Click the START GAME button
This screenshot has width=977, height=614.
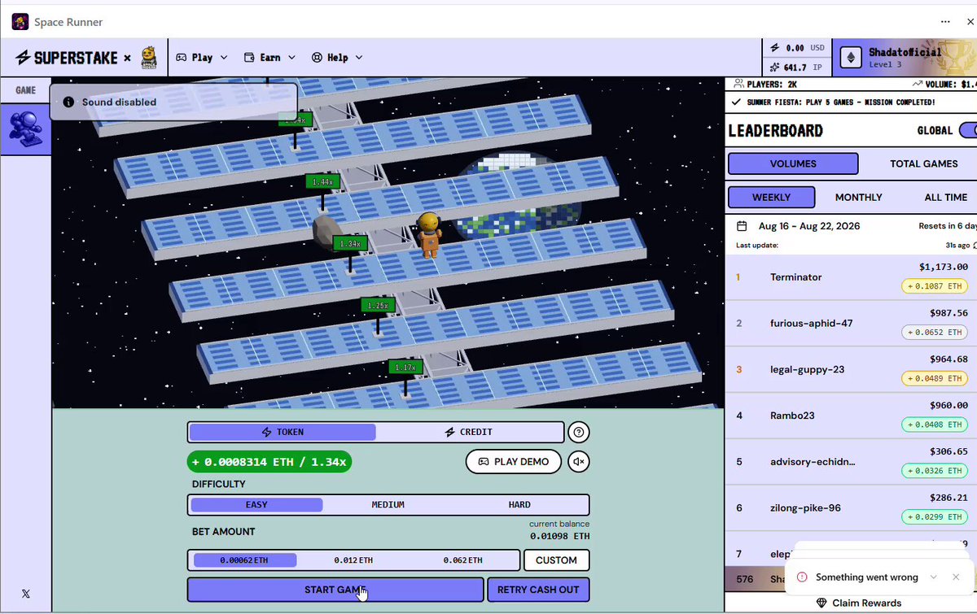click(335, 590)
